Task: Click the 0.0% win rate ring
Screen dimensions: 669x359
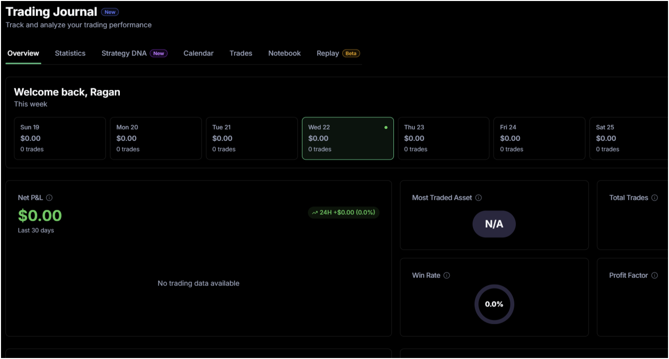Action: tap(494, 304)
